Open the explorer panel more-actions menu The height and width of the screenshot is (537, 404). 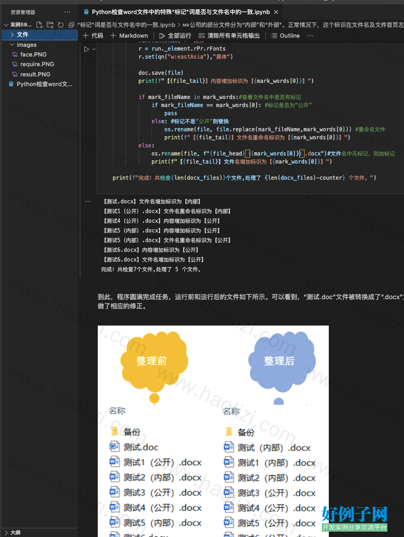[x=67, y=12]
